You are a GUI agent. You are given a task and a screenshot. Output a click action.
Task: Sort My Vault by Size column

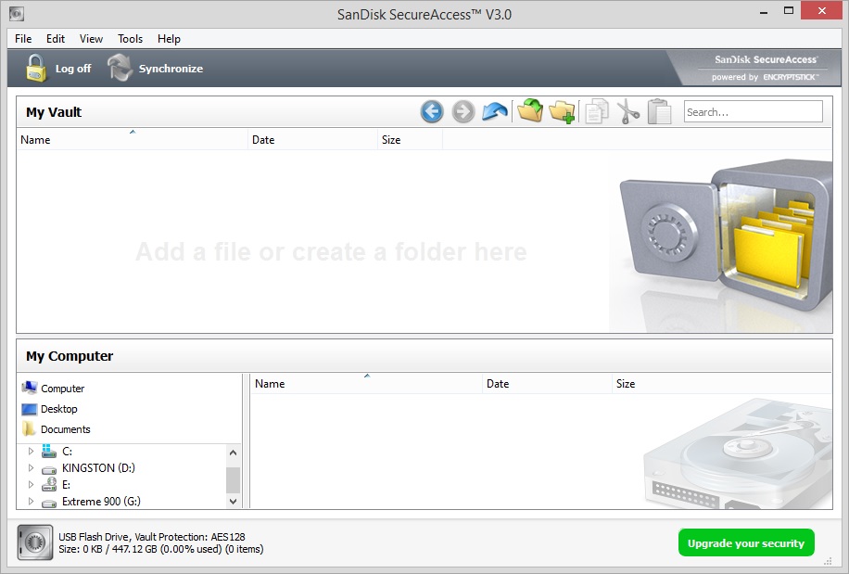[x=410, y=139]
